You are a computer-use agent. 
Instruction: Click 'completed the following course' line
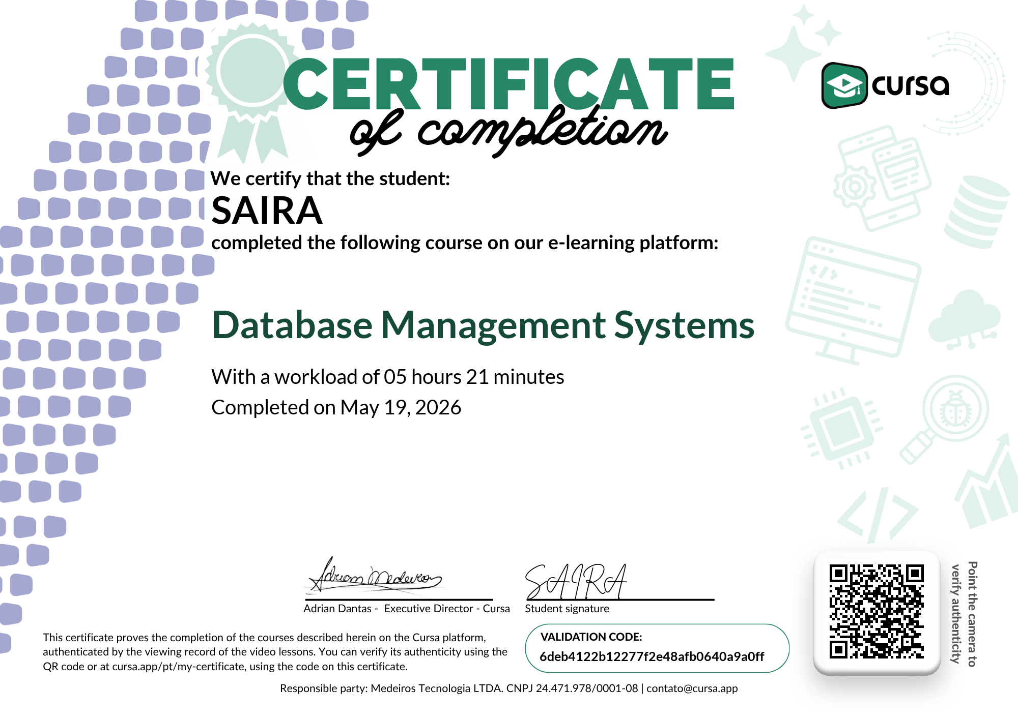click(x=465, y=243)
